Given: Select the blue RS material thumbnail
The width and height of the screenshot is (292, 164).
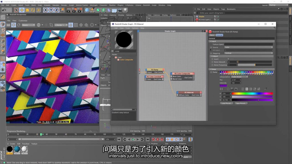Looking at the screenshot, I should 17,149.
